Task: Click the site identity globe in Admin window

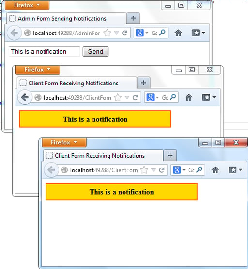Action: (27, 33)
